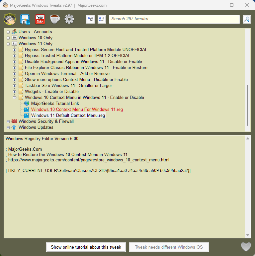Click the majorgeeks.com URL in preview
This screenshot has width=255, height=256.
(x=89, y=160)
